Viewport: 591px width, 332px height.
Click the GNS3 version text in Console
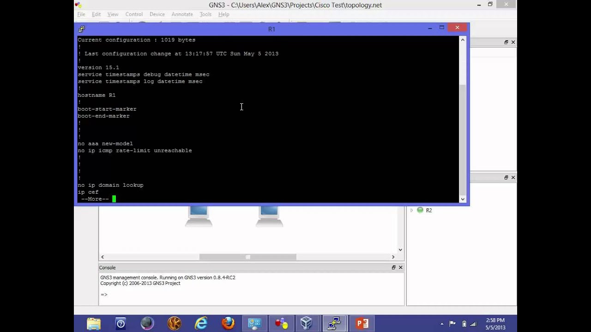click(x=168, y=278)
